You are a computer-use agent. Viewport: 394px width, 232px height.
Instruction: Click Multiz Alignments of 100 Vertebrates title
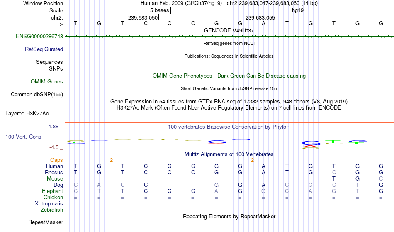(229, 154)
